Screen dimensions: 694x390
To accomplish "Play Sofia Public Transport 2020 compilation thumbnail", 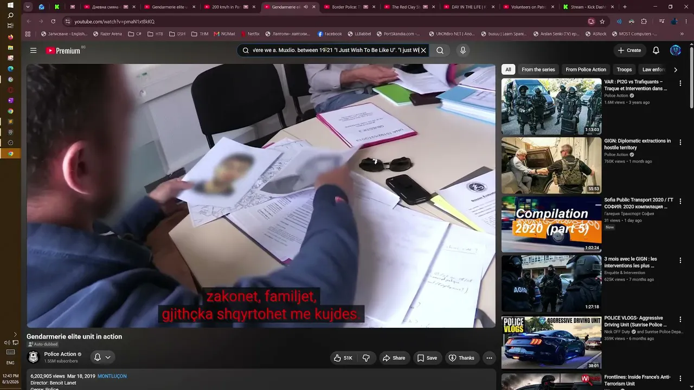I will click(x=551, y=225).
